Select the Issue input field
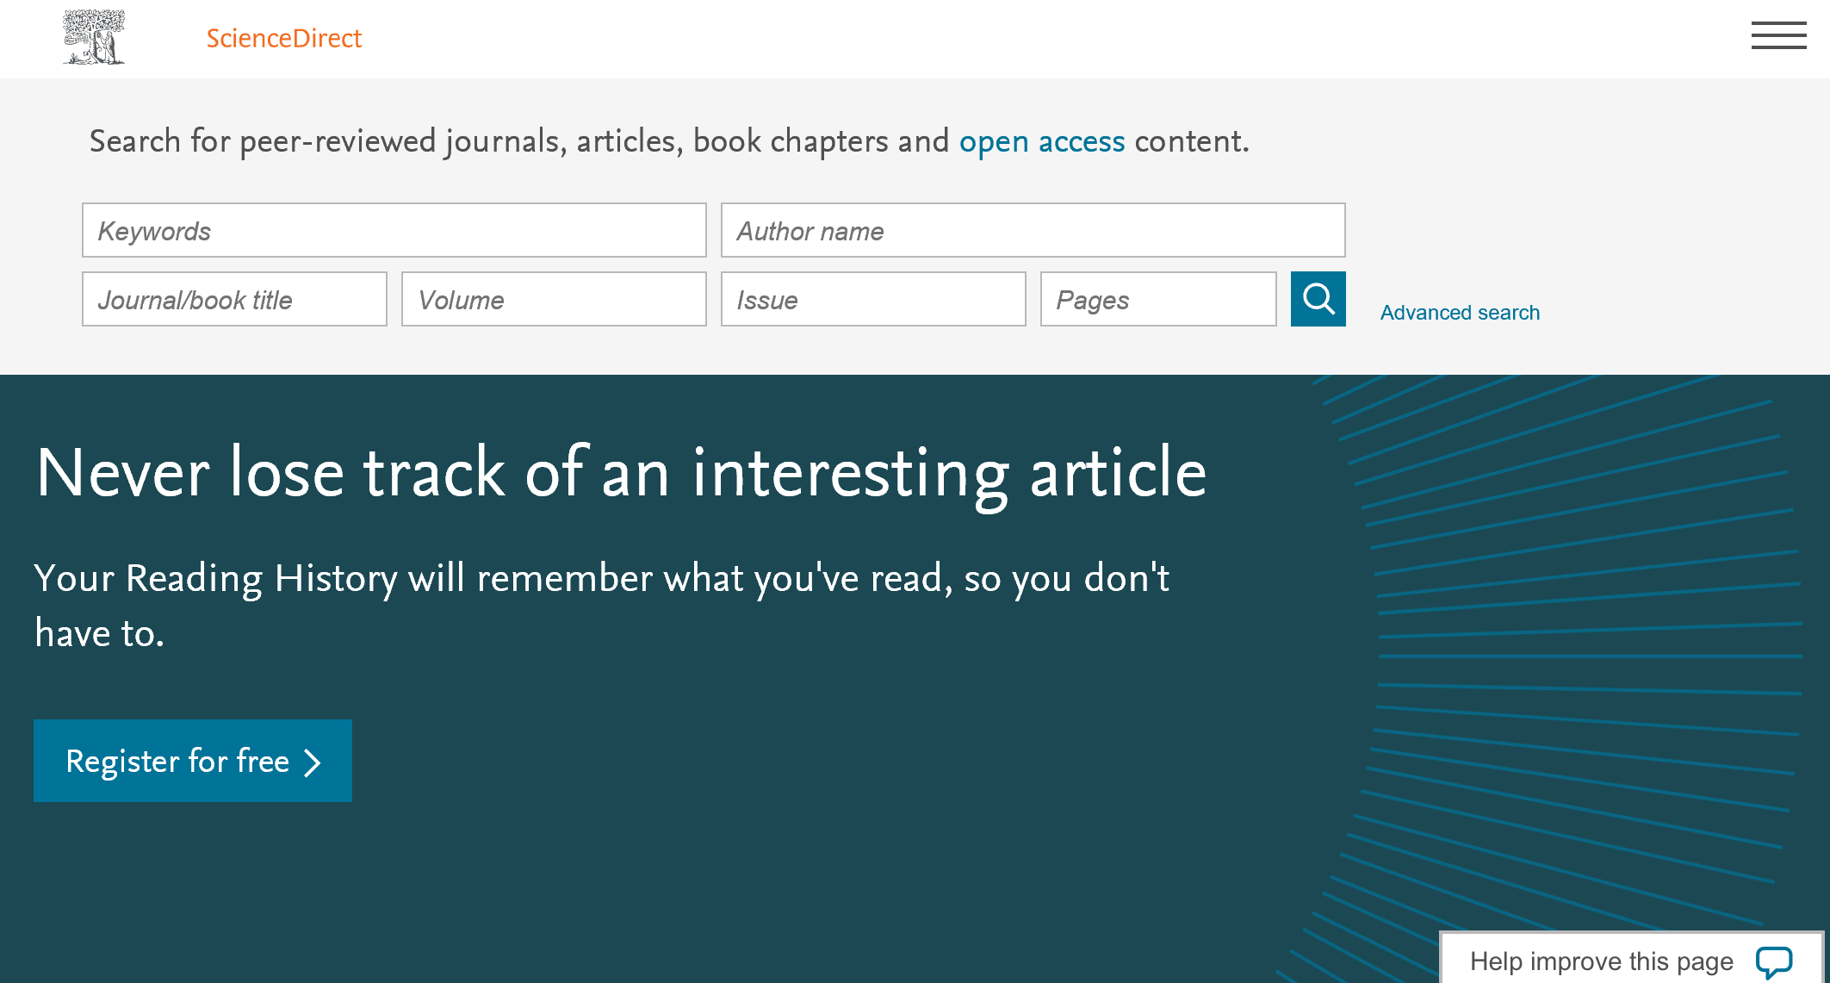This screenshot has width=1830, height=983. pyautogui.click(x=873, y=299)
